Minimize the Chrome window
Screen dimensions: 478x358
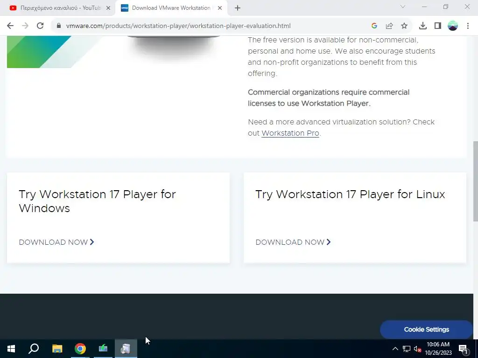coord(424,7)
